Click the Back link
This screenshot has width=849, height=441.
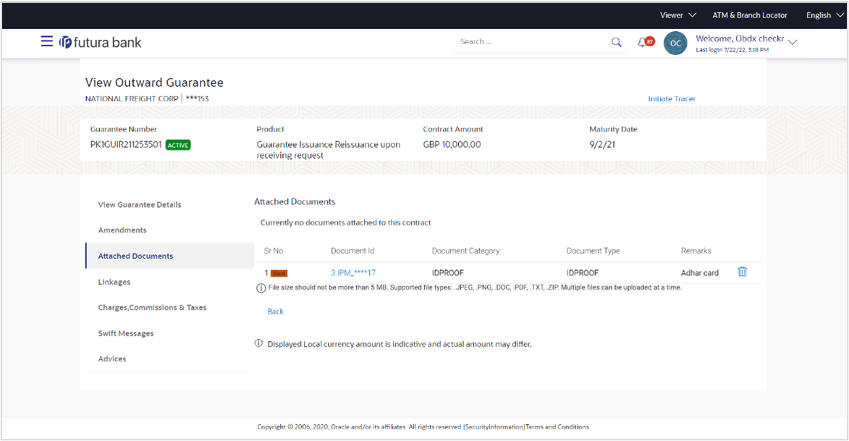pos(275,311)
